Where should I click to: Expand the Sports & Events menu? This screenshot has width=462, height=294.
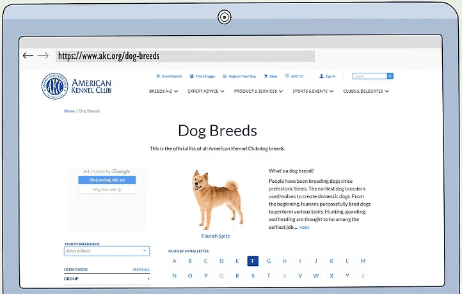313,91
